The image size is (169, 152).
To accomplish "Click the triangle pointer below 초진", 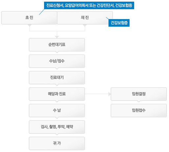I will point(30,25).
